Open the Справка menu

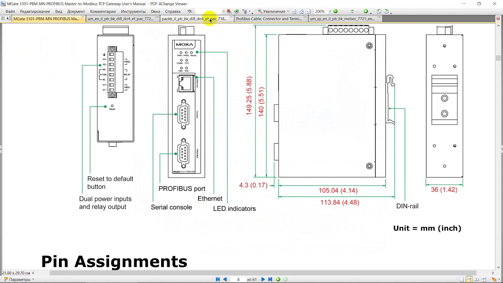tap(173, 11)
